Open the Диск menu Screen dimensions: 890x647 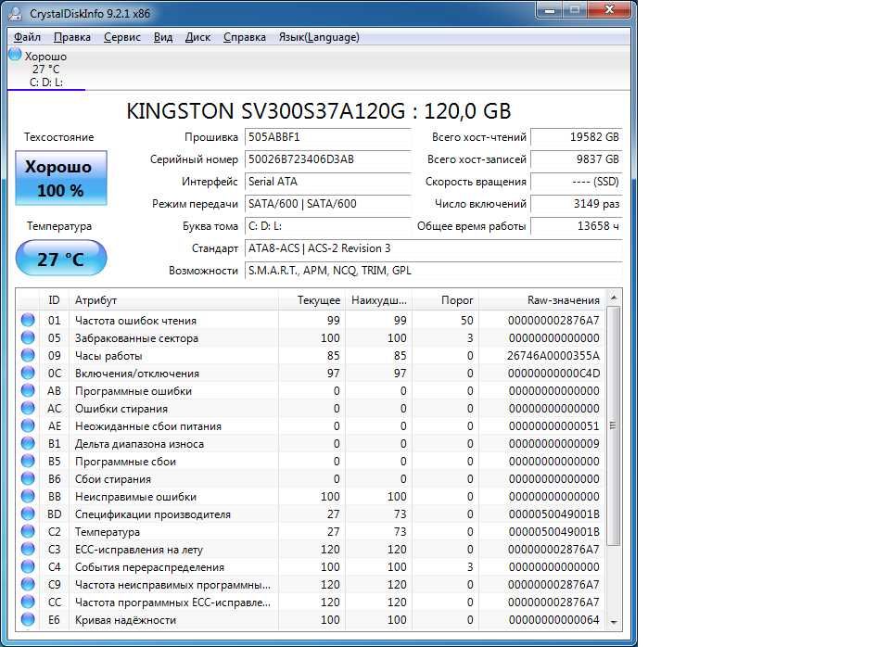point(197,37)
